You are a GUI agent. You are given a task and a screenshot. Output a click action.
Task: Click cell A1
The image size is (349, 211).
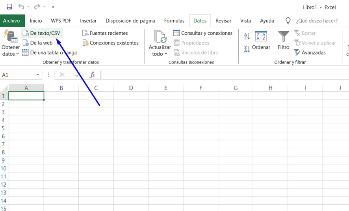point(26,96)
